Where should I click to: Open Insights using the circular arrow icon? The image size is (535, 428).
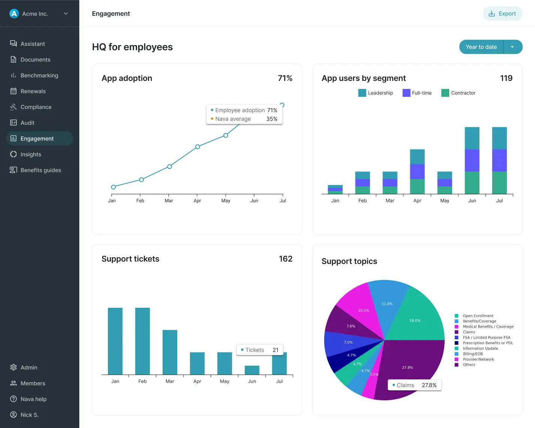click(13, 154)
